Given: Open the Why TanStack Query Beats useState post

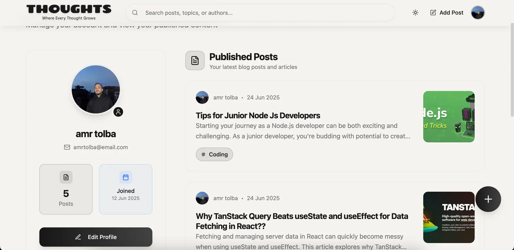Looking at the screenshot, I should pos(302,221).
